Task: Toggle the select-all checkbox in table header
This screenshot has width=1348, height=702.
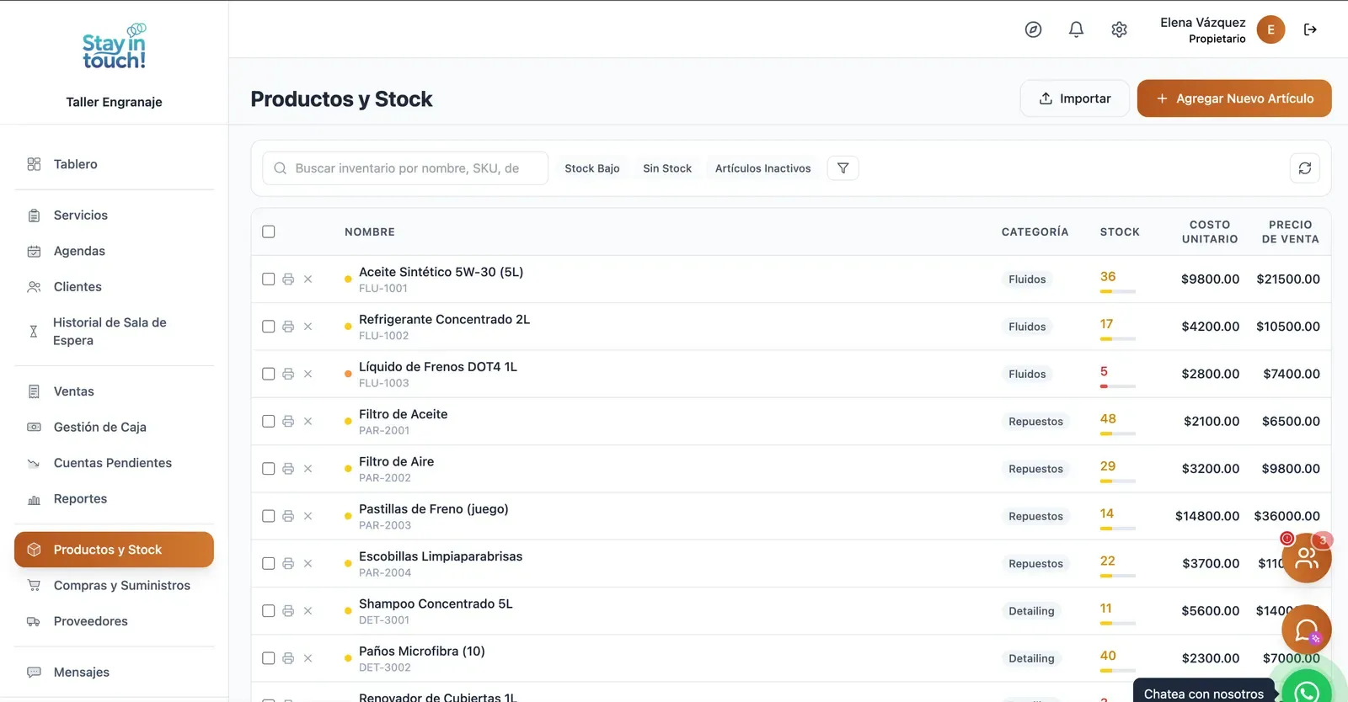Action: click(x=269, y=231)
